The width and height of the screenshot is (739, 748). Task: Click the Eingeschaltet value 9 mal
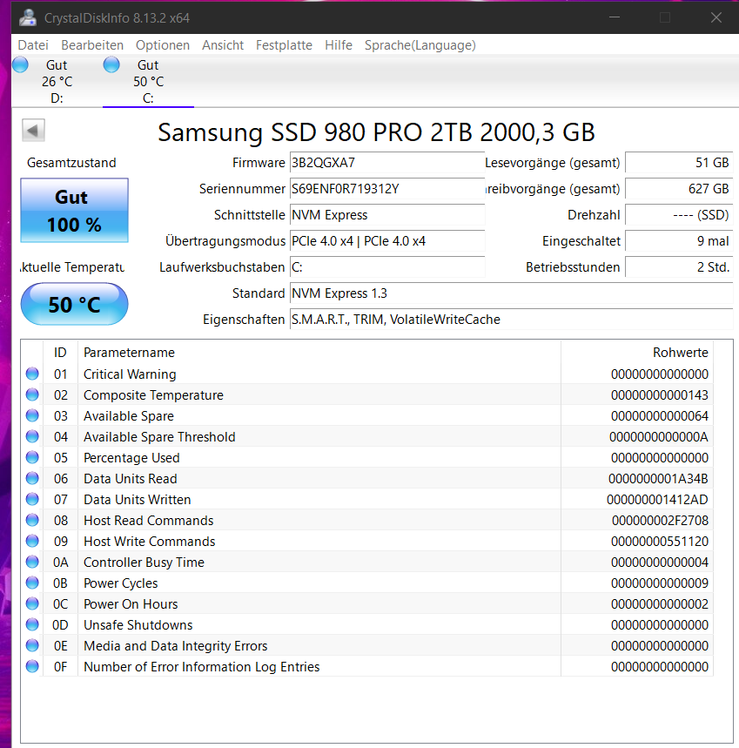(x=679, y=241)
